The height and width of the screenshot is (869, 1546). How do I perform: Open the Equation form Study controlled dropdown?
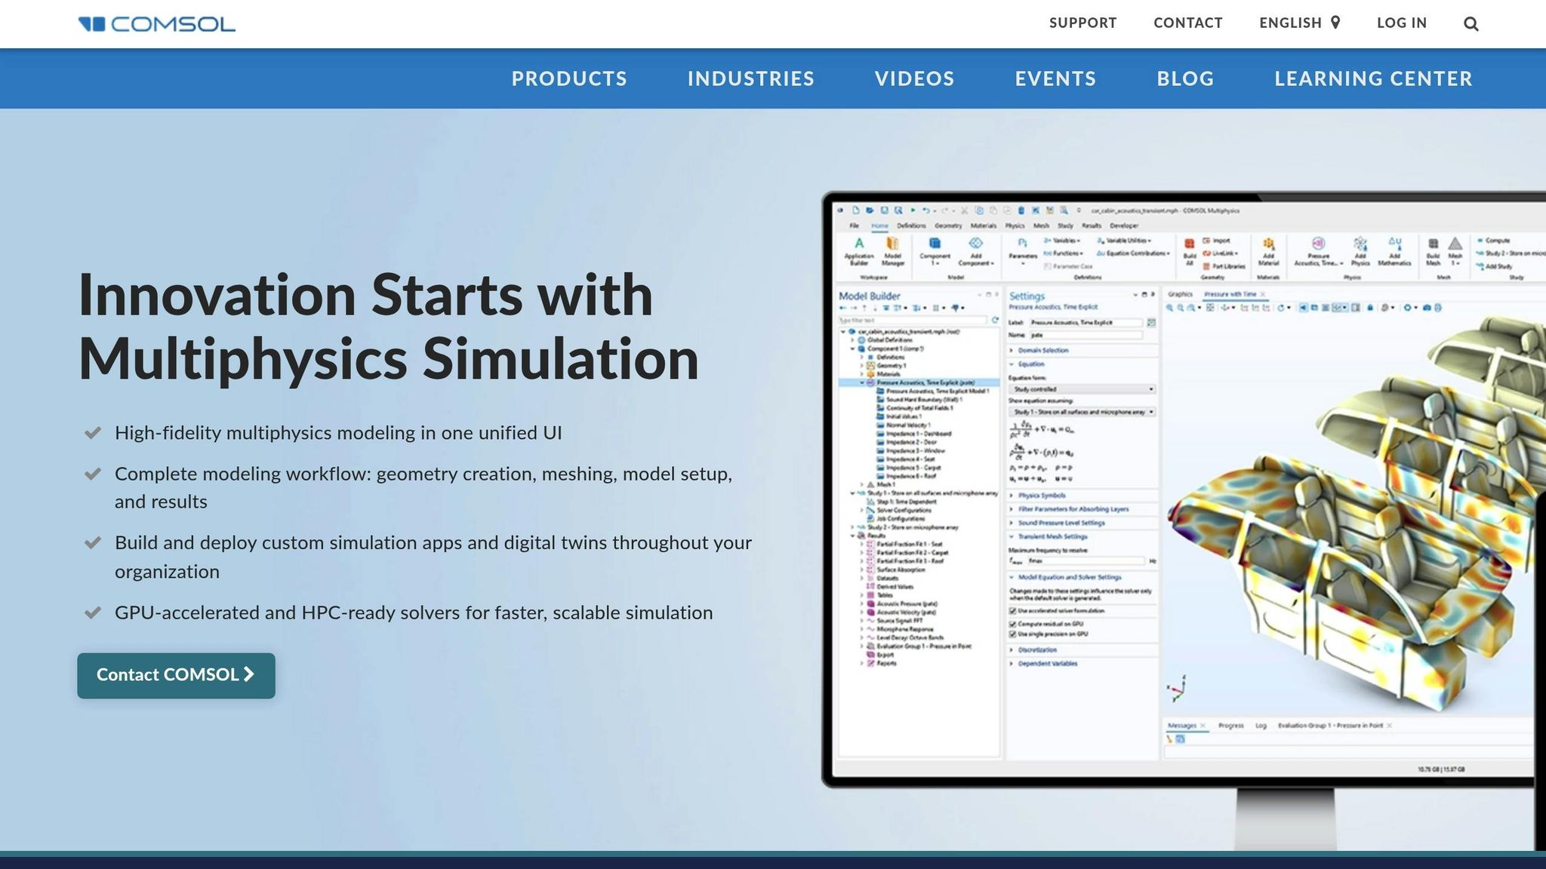coord(1082,389)
